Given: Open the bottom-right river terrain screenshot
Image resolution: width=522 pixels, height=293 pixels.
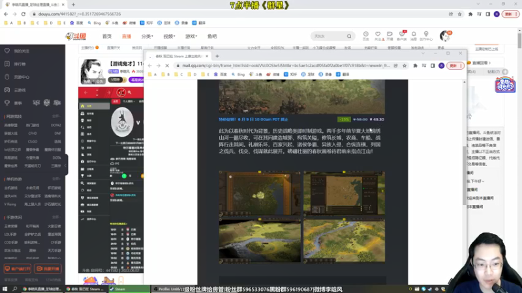Looking at the screenshot, I should pyautogui.click(x=345, y=241).
